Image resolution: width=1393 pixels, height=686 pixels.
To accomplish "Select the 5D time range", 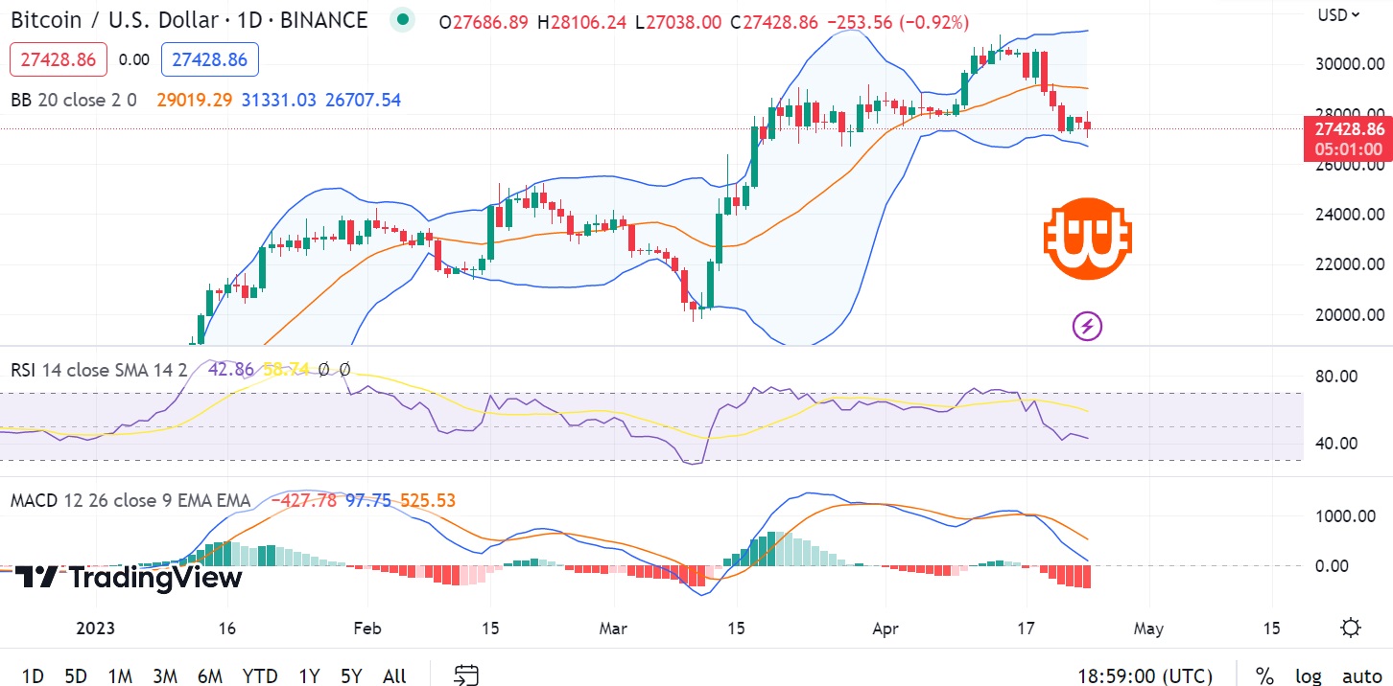I will (x=76, y=675).
